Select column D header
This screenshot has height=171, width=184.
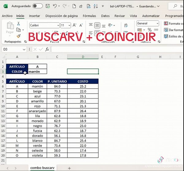pyautogui.click(x=83, y=57)
